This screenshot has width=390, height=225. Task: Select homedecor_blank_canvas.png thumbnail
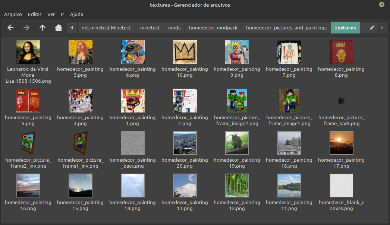(342, 186)
